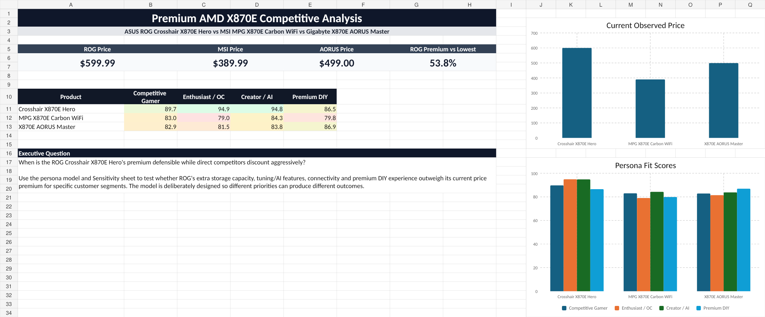
Task: Select the $499.00 price cell
Action: tap(337, 63)
